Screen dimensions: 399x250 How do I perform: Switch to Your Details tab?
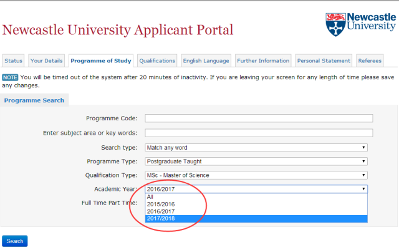pos(46,61)
